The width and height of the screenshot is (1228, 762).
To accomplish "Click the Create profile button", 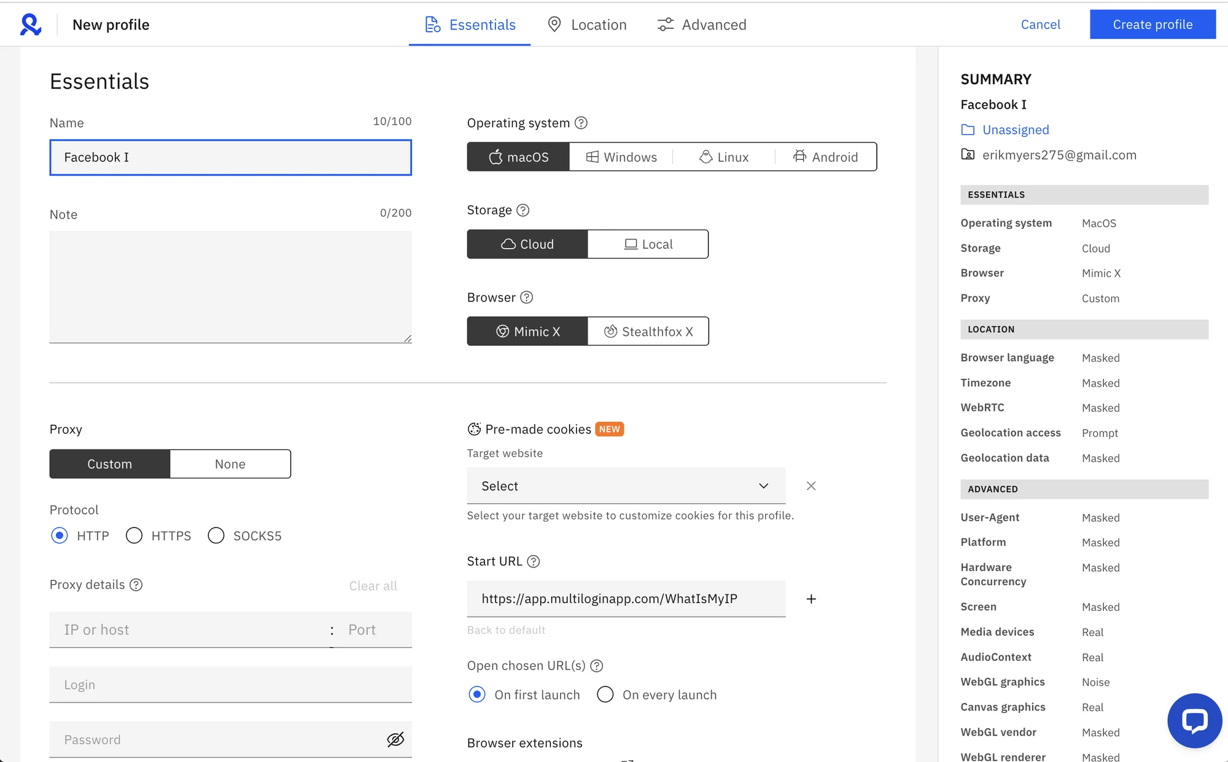I will point(1152,25).
